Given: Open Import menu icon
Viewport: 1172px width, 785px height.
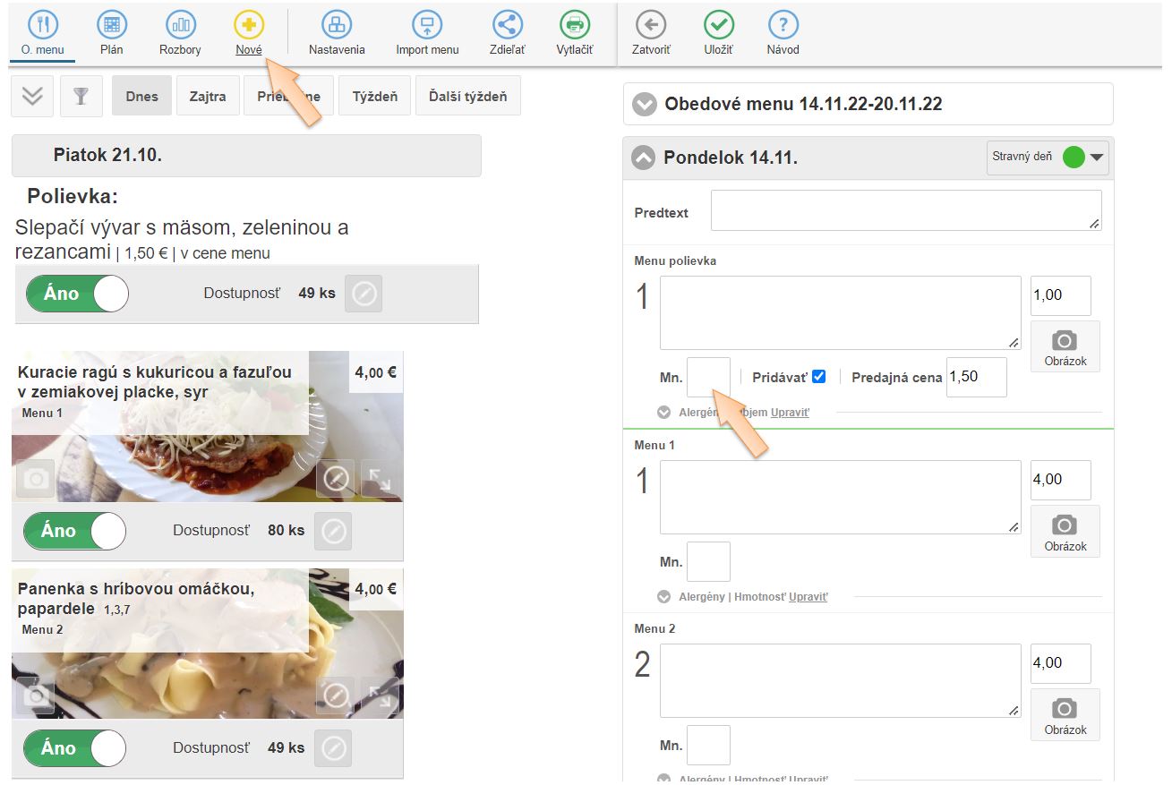Looking at the screenshot, I should (x=427, y=26).
